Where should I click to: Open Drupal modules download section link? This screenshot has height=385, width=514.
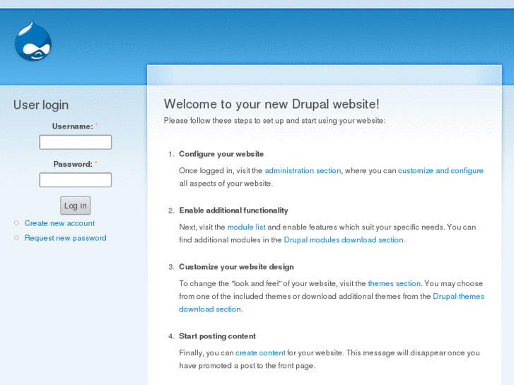point(344,240)
